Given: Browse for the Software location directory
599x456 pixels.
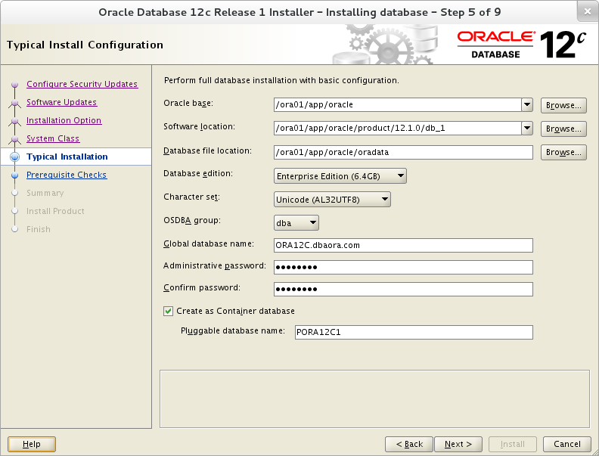Looking at the screenshot, I should [563, 129].
